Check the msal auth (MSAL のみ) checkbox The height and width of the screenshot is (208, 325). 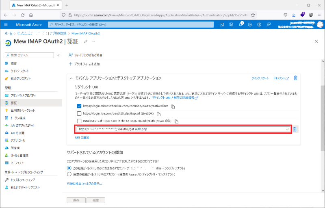click(x=79, y=121)
